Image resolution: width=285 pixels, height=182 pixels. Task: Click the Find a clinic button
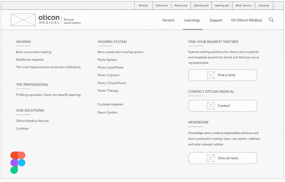pyautogui.click(x=223, y=75)
